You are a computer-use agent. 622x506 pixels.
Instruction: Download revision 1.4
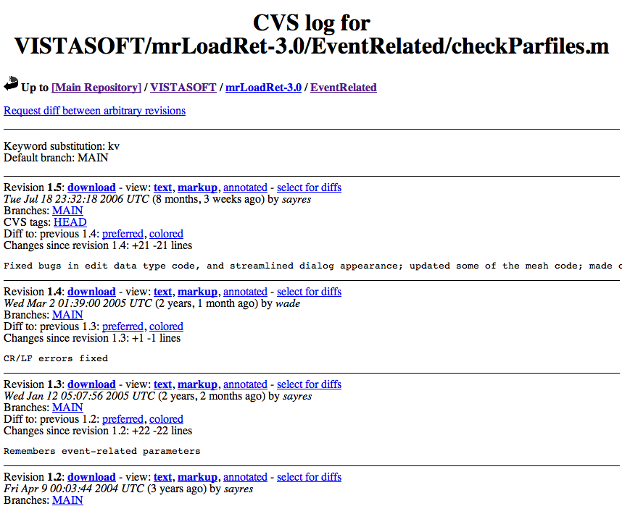(91, 292)
